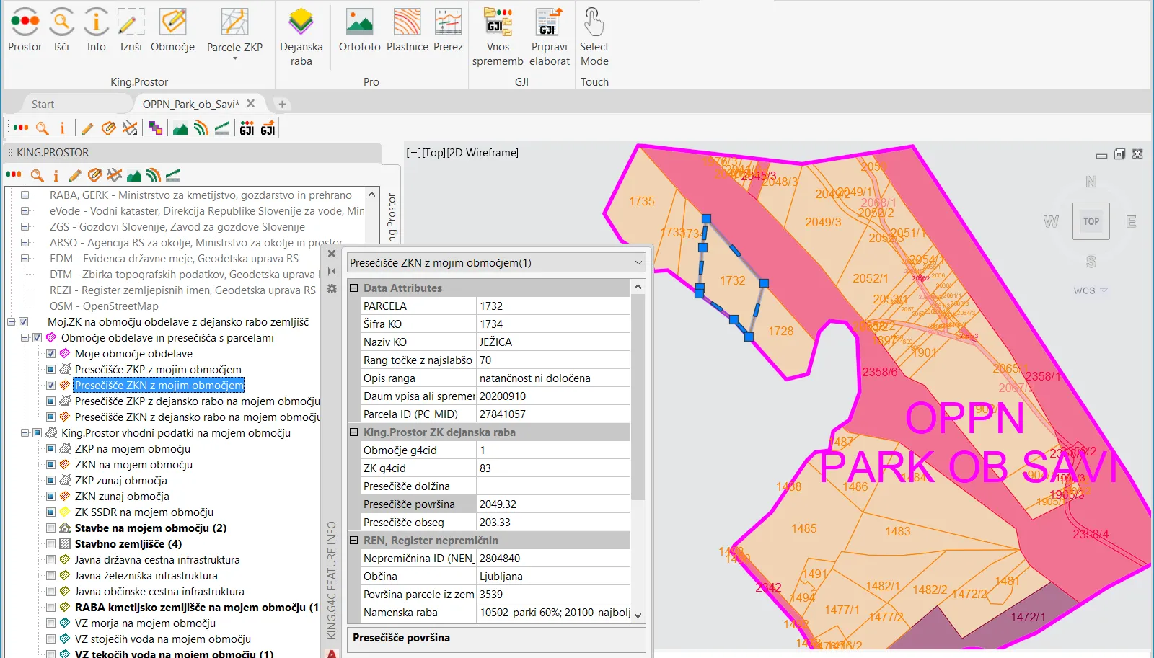Open a new document tab

[x=282, y=105]
